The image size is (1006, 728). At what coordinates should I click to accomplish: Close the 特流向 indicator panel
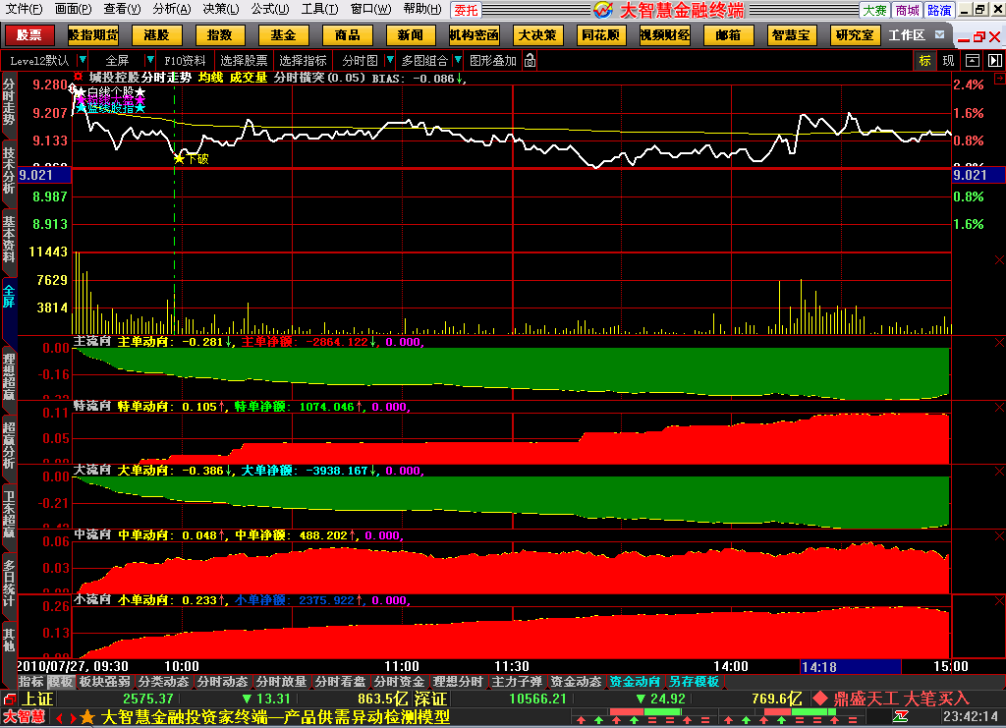(x=999, y=408)
